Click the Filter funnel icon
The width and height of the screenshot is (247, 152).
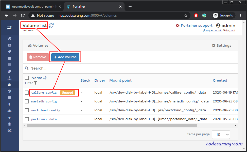pyautogui.click(x=36, y=83)
